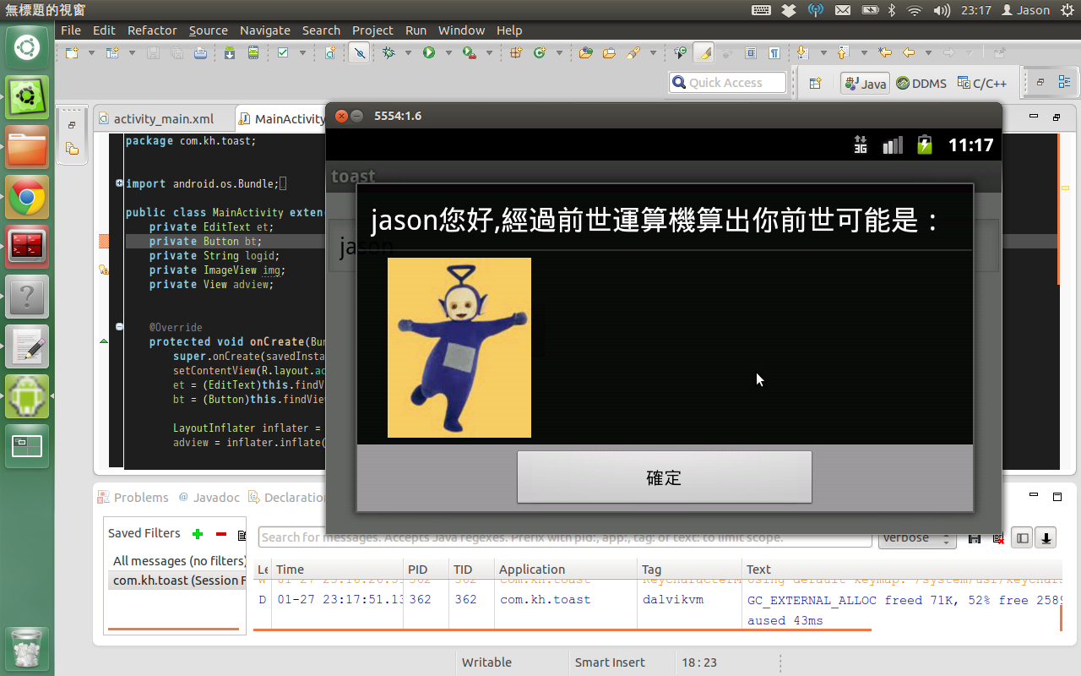Open the Debug configurations dropdown arrow

408,52
